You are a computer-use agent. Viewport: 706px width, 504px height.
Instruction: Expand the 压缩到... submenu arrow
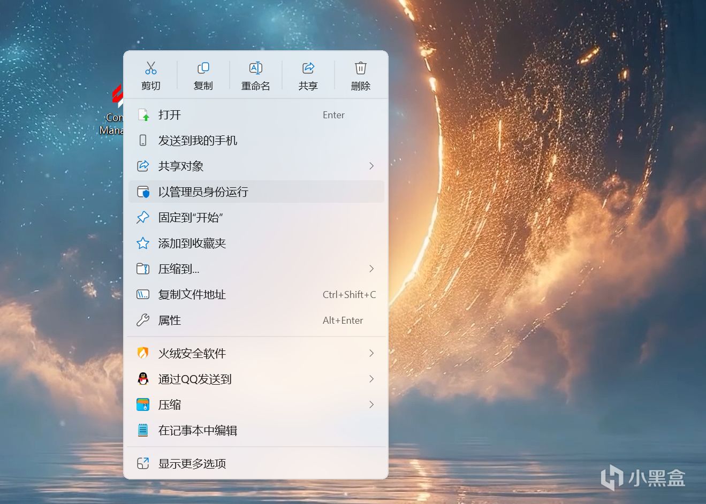(371, 269)
